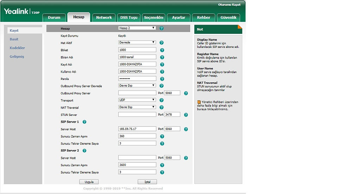
Task: Click help icon beside STUN Server port
Action: tap(186, 115)
